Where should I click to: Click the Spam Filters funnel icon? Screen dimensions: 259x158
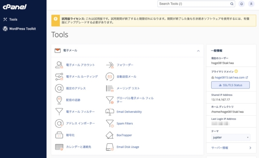[110, 123]
